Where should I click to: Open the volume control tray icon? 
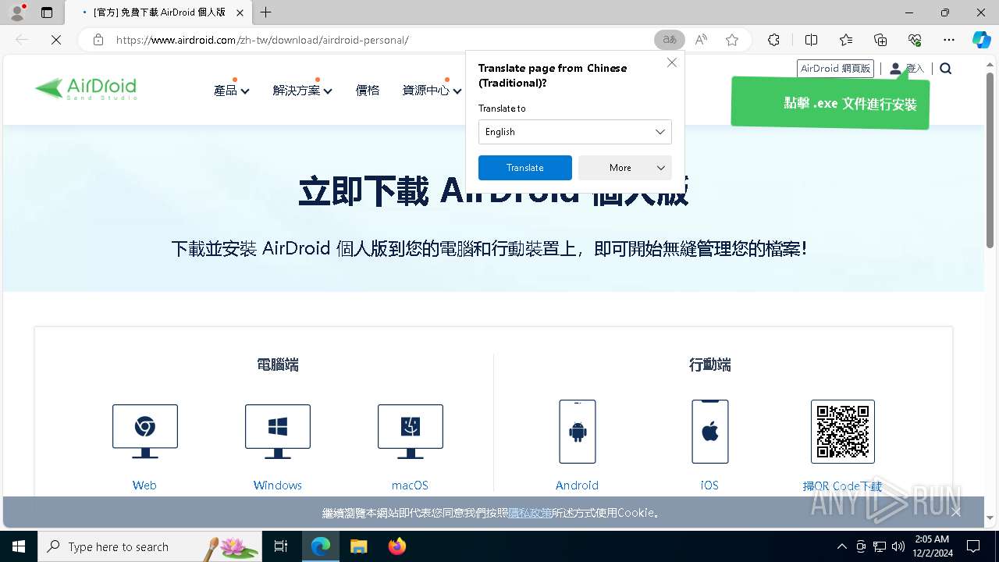(x=898, y=546)
